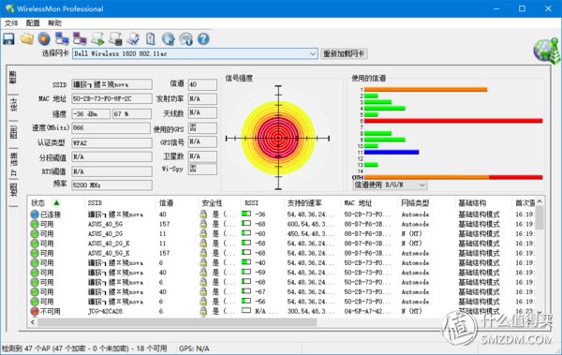Click the 速度 field showing 866
The width and height of the screenshot is (562, 355).
111,128
